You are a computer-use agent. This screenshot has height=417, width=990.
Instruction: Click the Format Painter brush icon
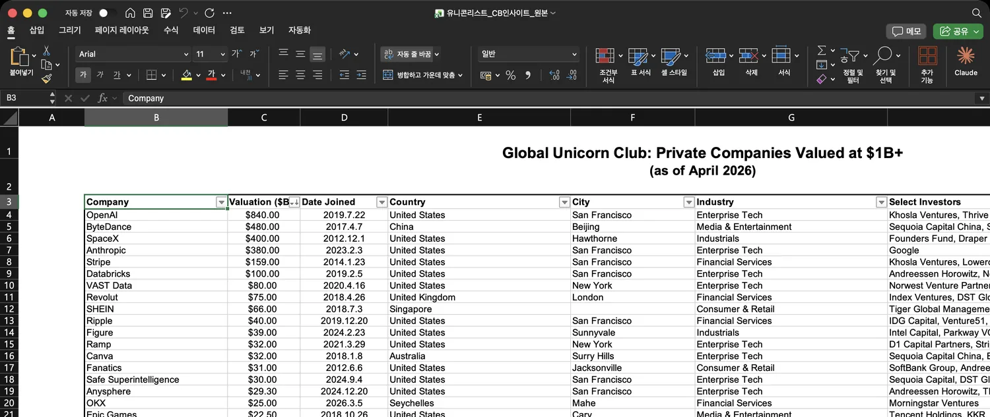coord(46,78)
